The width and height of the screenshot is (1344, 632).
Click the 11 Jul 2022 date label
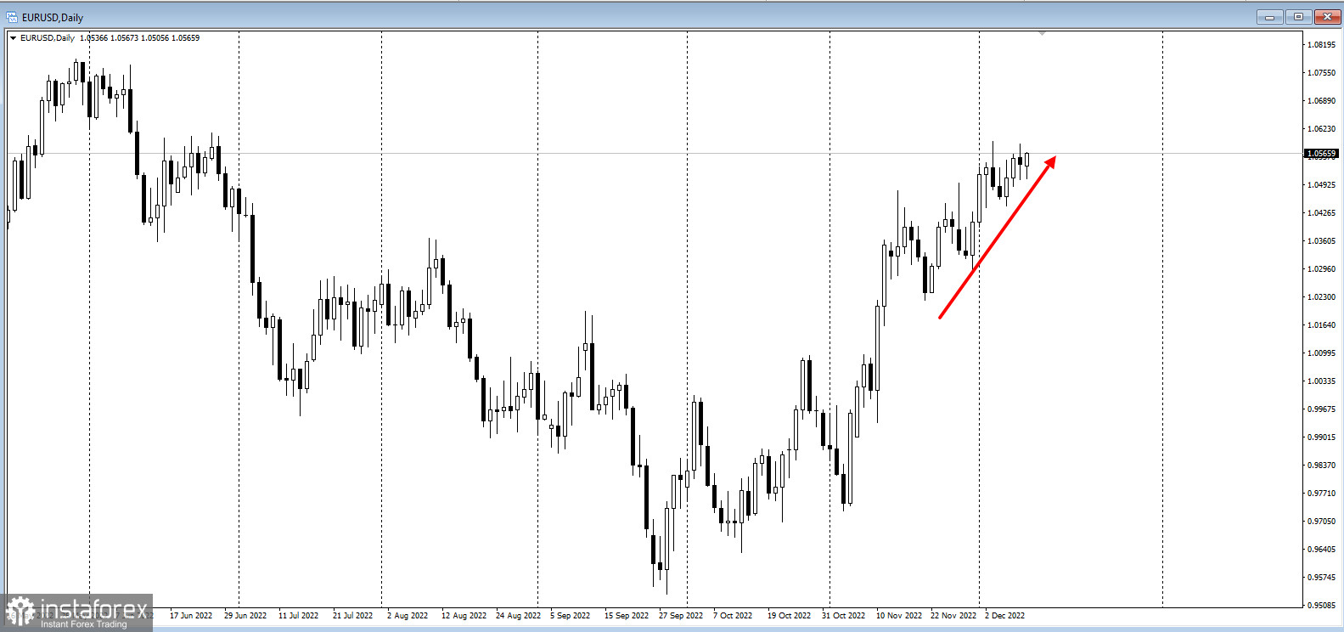[299, 616]
